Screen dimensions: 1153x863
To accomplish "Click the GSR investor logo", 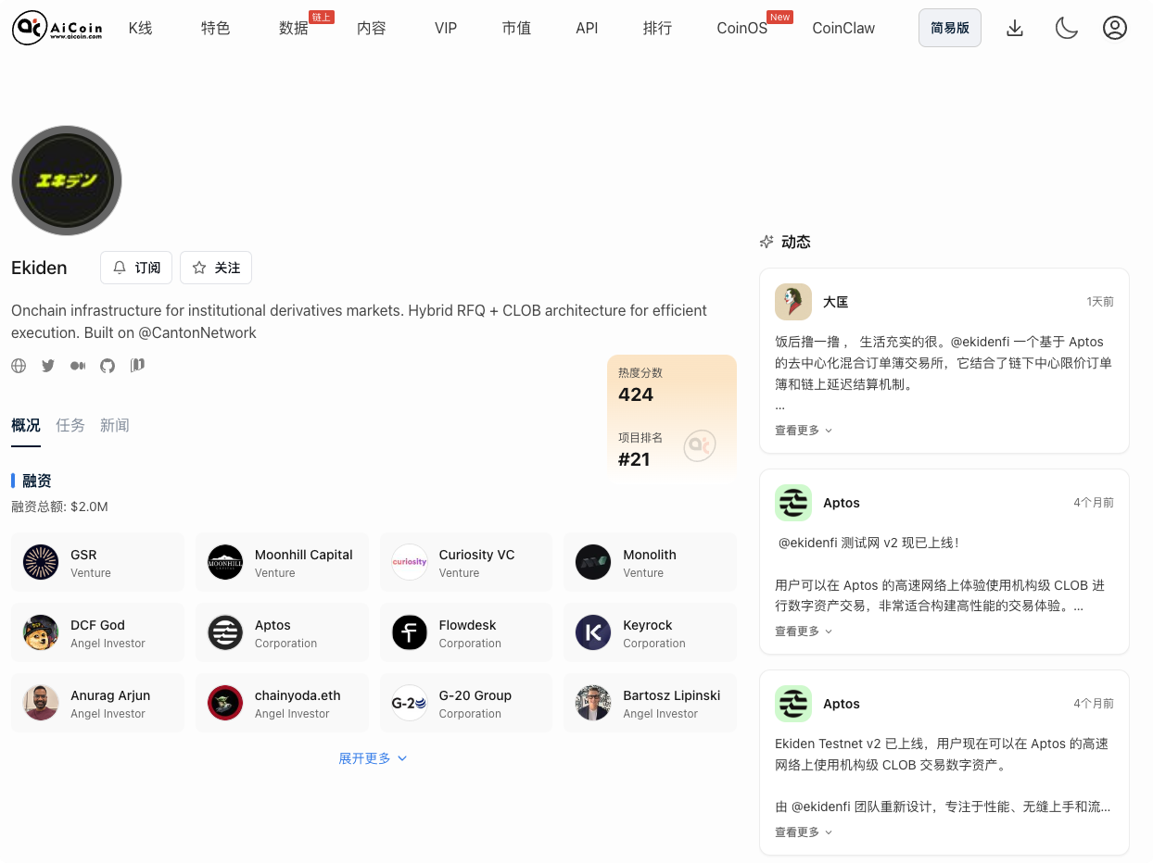I will coord(41,562).
